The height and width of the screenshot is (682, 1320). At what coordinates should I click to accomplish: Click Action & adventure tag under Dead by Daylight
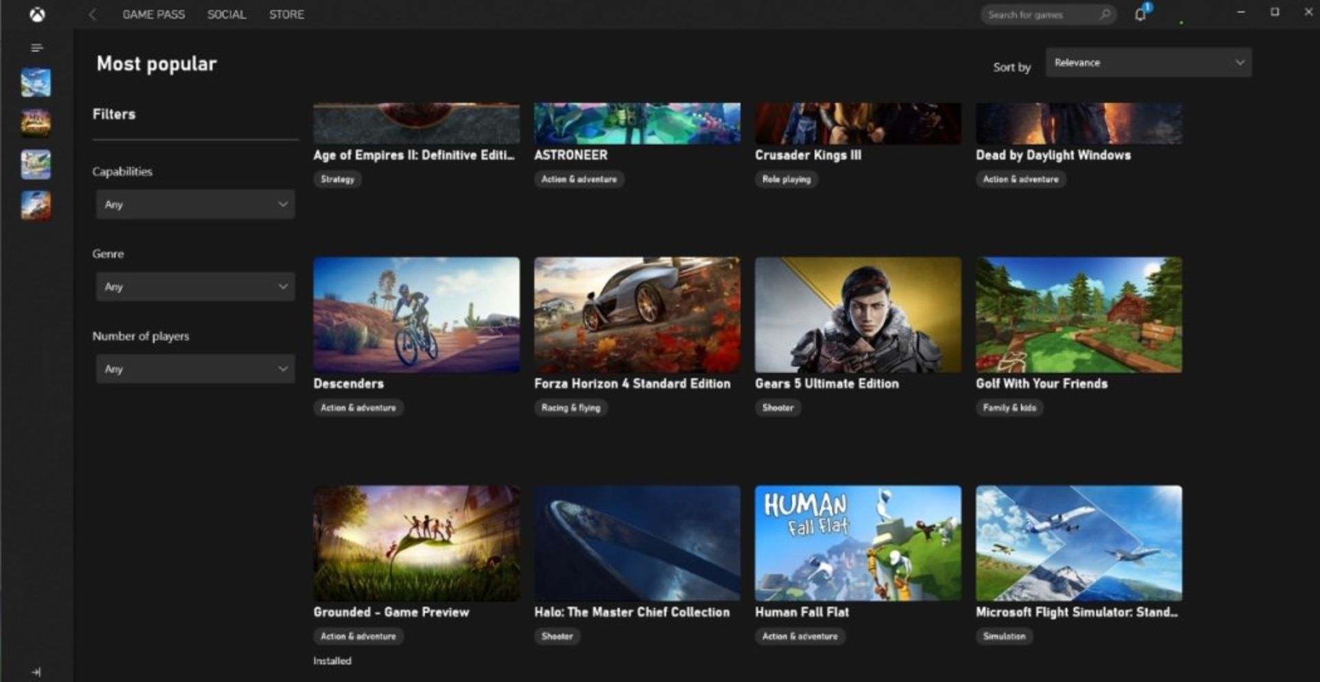tap(1020, 179)
